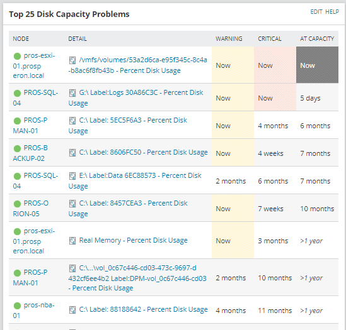The height and width of the screenshot is (330, 346).
Task: Click the EDIT link in the widget header
Action: pos(316,12)
